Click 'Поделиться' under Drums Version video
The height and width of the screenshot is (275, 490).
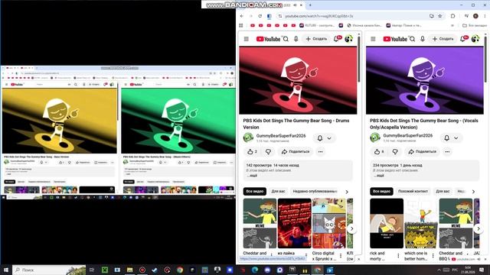point(296,151)
